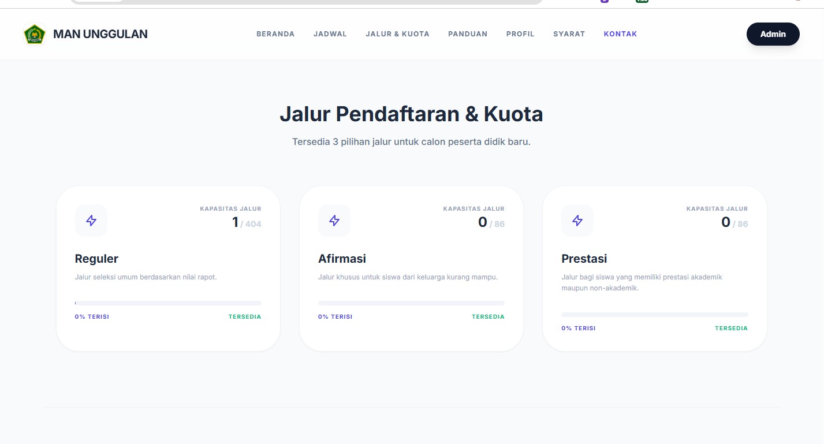Click the lightning icon on Afirmasi card

(x=334, y=221)
